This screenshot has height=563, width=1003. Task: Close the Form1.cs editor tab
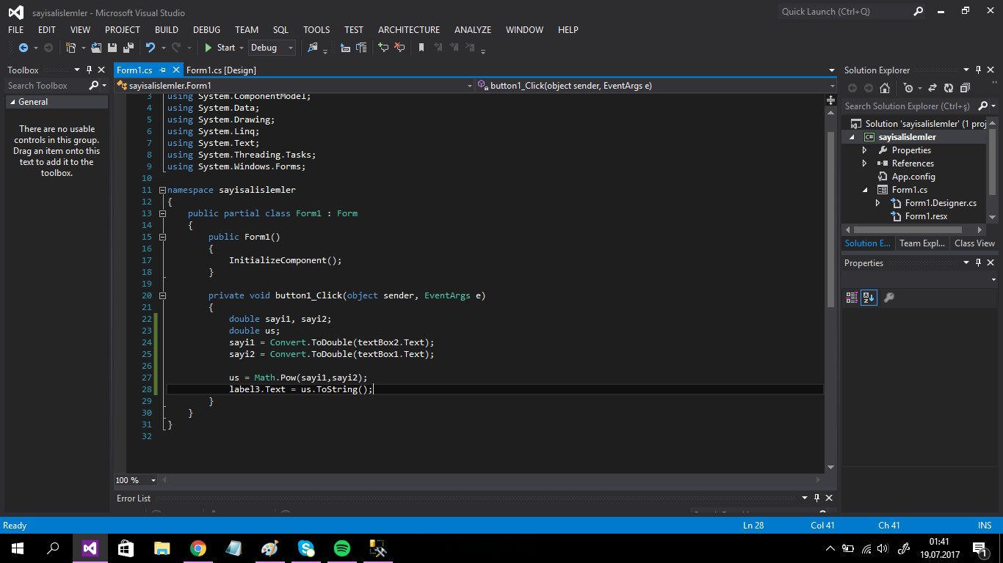coord(175,70)
